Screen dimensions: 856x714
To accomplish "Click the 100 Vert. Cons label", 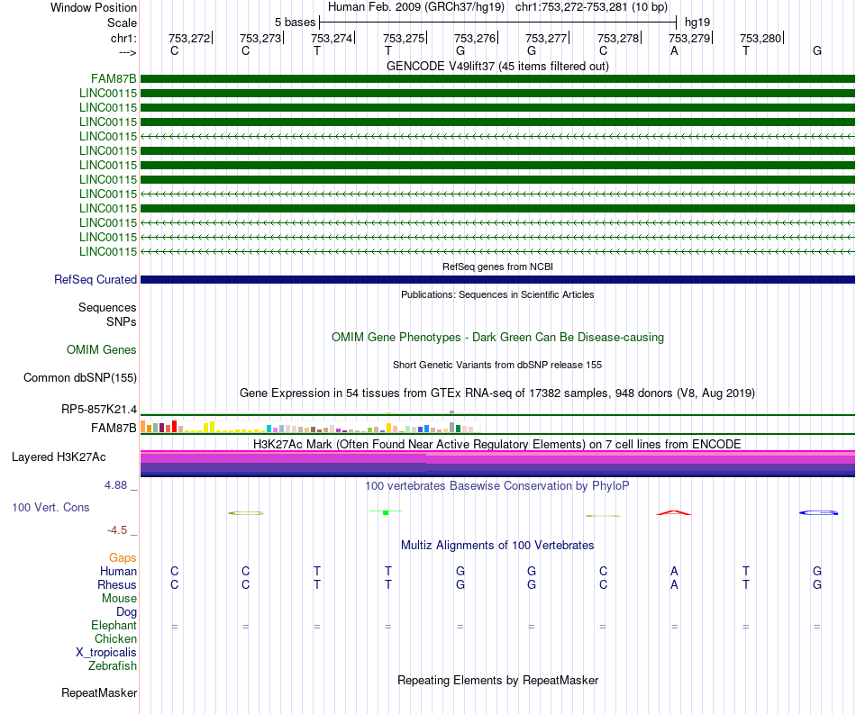I will (x=50, y=507).
